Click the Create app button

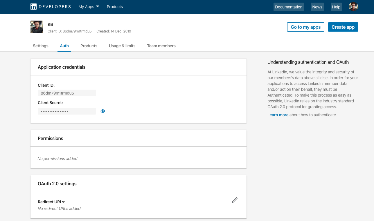point(343,27)
